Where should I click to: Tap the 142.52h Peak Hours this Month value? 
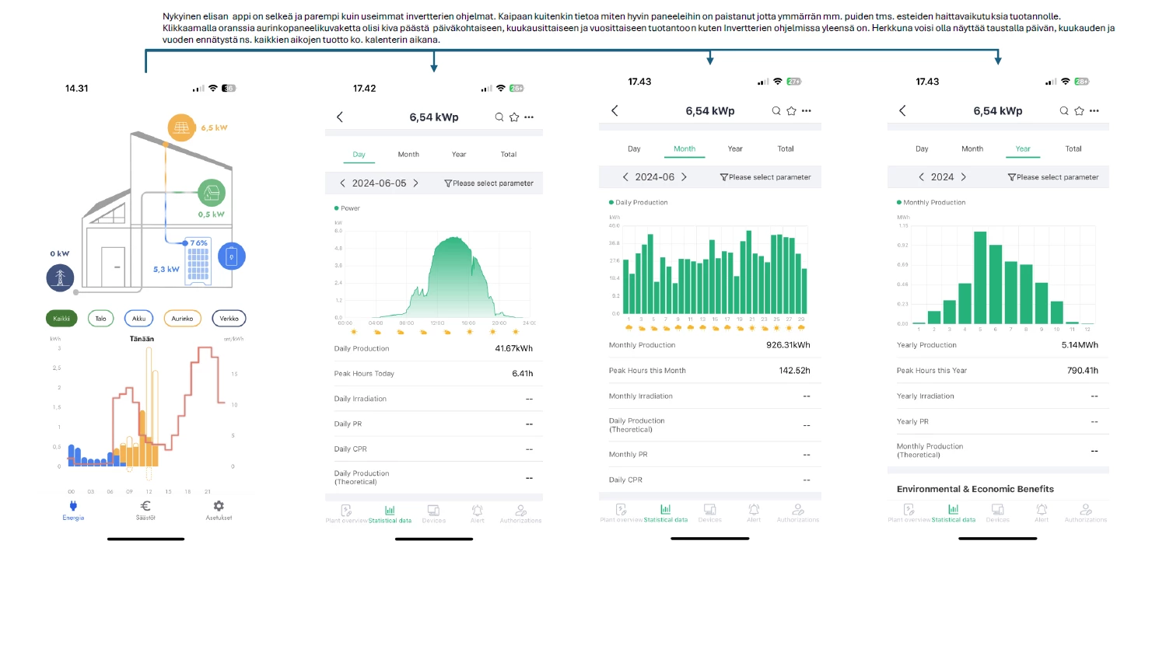tap(795, 371)
